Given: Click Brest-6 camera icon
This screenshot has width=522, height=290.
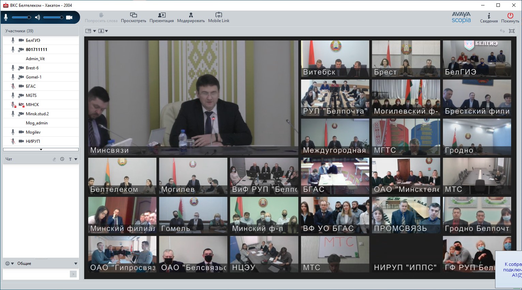Looking at the screenshot, I should 21,68.
